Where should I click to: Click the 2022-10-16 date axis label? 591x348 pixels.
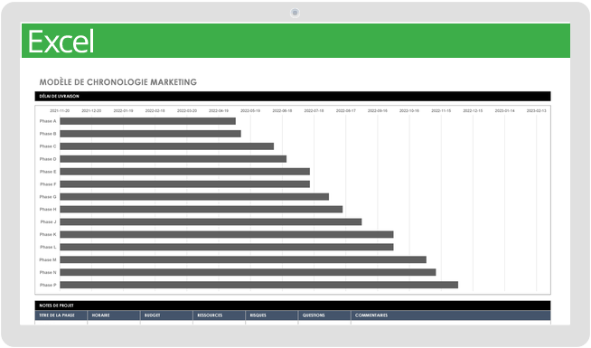(409, 111)
